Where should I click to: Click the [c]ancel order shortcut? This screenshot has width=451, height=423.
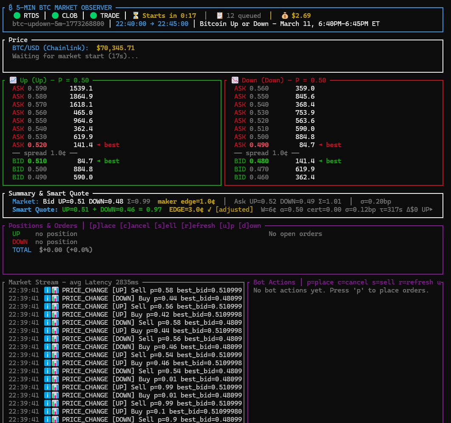pyautogui.click(x=135, y=225)
